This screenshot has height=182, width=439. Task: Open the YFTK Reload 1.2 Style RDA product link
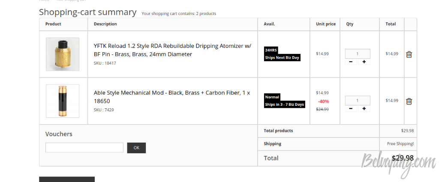[x=172, y=50]
